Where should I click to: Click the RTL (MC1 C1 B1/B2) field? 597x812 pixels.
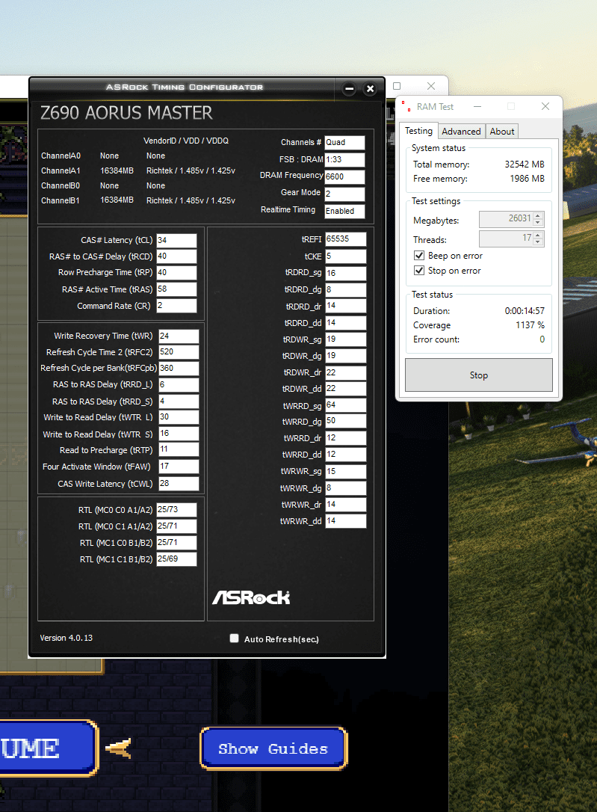tap(176, 559)
